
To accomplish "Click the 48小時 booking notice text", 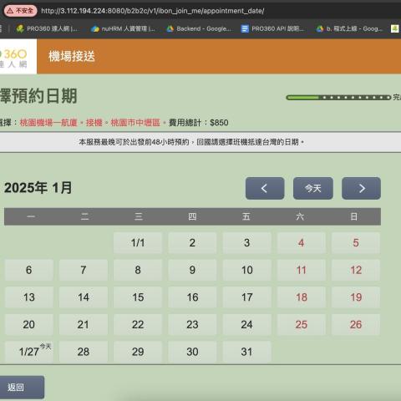I will tap(191, 142).
